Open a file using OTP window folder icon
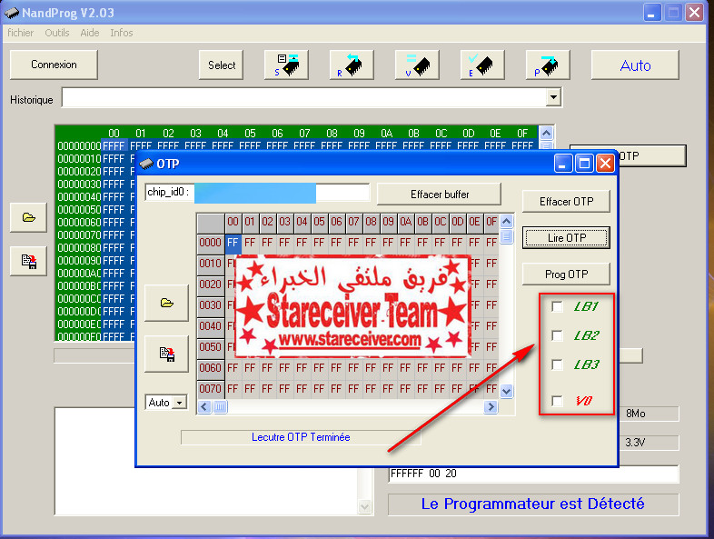The width and height of the screenshot is (714, 539). [166, 304]
